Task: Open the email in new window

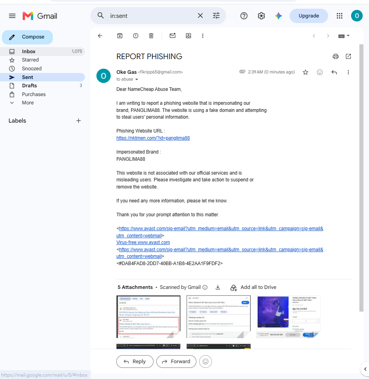Action: coord(348,56)
